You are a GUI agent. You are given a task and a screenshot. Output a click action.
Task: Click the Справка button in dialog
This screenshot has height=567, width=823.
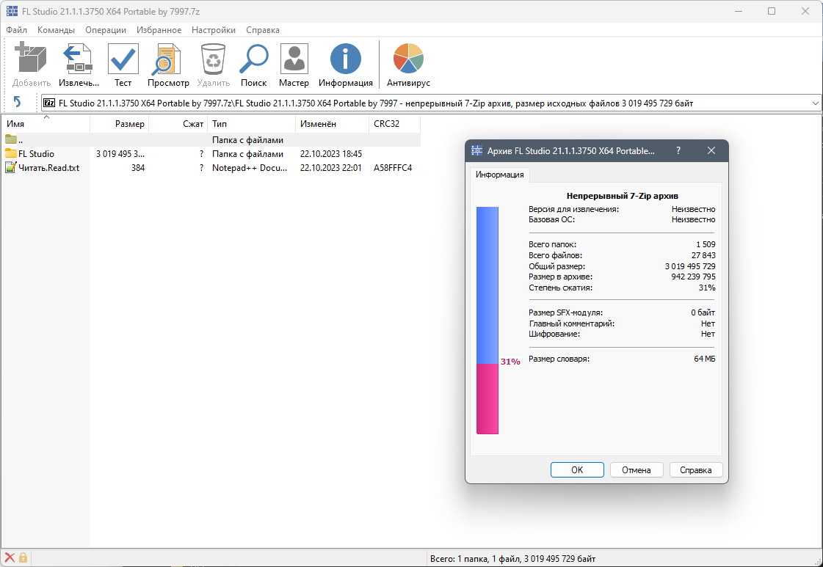(x=696, y=470)
